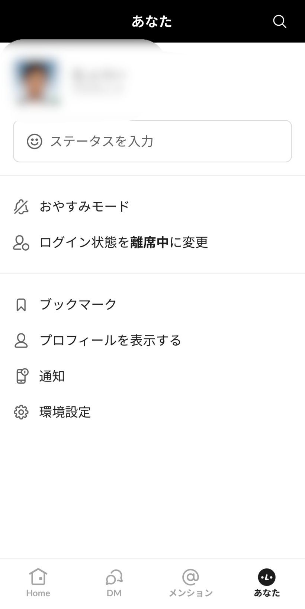Open ブックマーク list
This screenshot has width=305, height=609.
78,305
